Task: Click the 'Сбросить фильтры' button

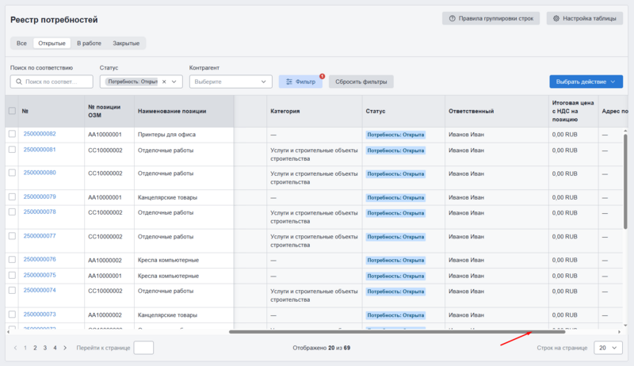Action: tap(361, 82)
